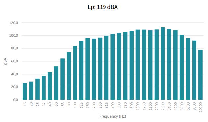This screenshot has height=122, width=208.
Task: Select the bar for 63 Hz
Action: pyautogui.click(x=63, y=79)
